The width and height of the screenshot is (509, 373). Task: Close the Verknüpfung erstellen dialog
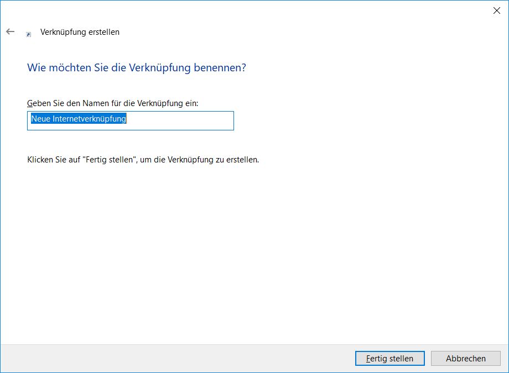point(496,10)
